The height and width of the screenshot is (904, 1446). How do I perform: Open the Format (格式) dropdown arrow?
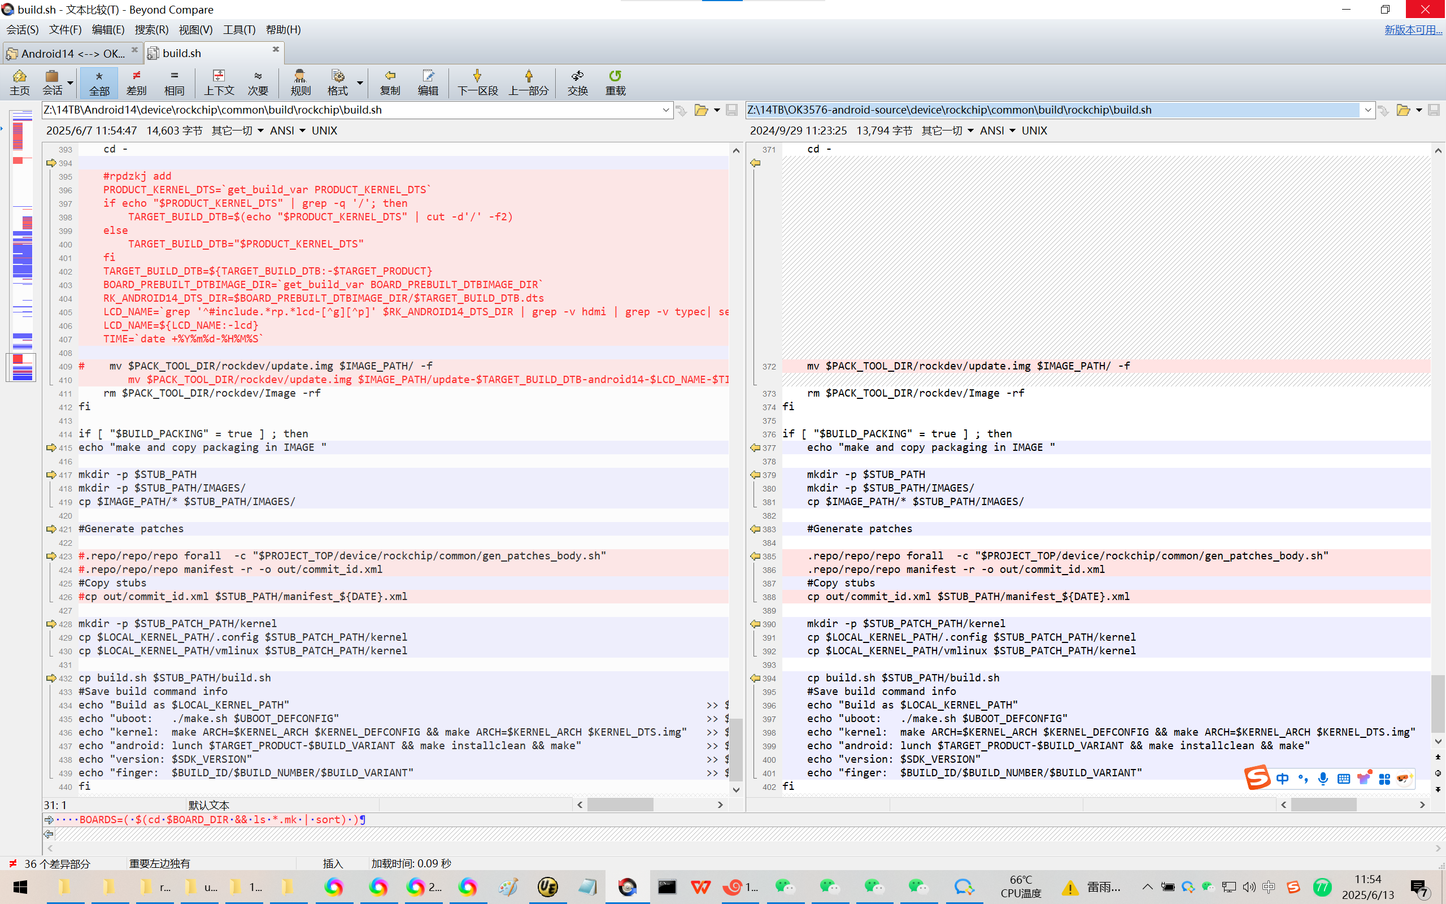tap(360, 82)
